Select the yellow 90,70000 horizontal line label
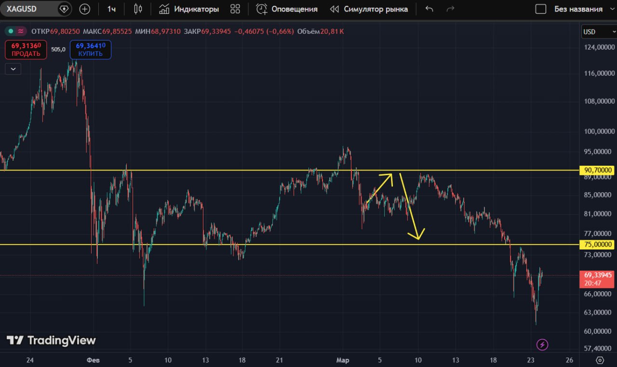The width and height of the screenshot is (617, 367). pyautogui.click(x=598, y=170)
